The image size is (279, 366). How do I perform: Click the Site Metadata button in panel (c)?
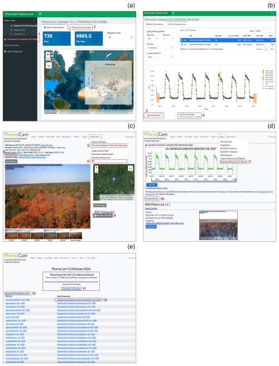(11, 162)
